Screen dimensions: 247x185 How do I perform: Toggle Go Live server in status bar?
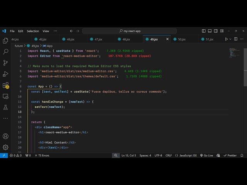point(206,155)
